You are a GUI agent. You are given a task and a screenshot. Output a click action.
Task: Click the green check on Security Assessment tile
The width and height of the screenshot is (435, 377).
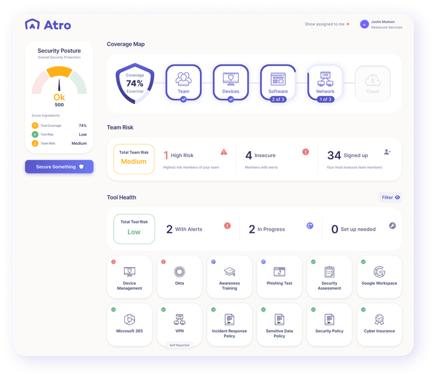314,261
